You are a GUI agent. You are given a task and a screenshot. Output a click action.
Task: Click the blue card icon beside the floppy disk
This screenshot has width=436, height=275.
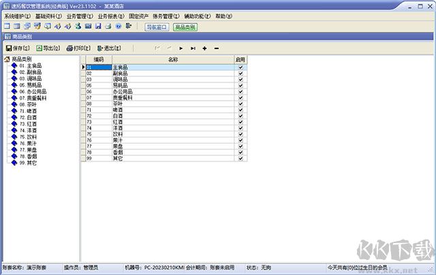click(x=88, y=27)
